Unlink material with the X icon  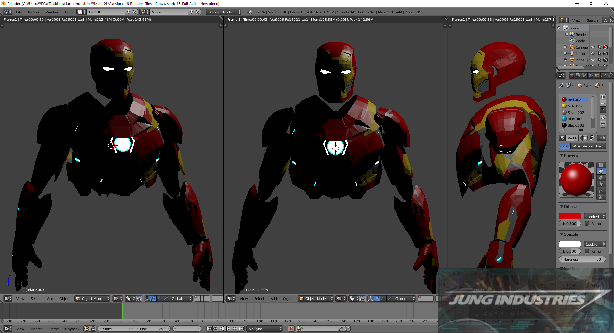point(585,138)
